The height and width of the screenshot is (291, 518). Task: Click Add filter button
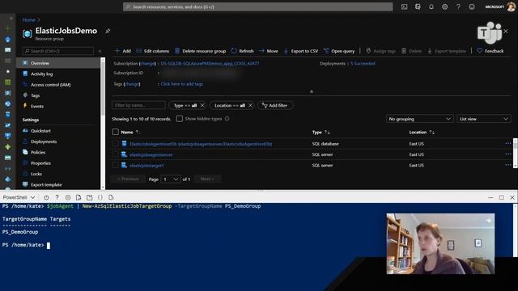point(275,106)
